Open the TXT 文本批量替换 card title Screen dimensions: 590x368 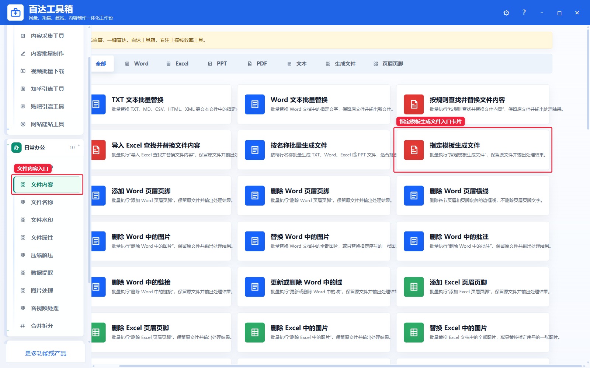click(x=138, y=100)
